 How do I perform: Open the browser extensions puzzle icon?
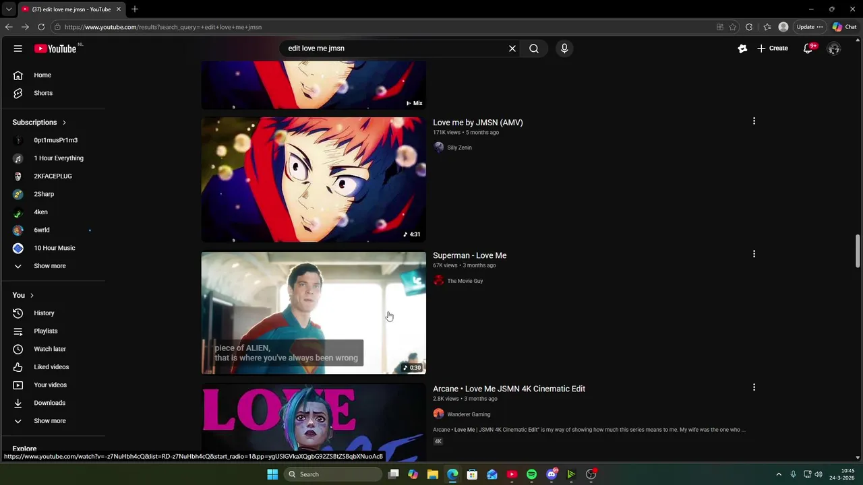749,27
